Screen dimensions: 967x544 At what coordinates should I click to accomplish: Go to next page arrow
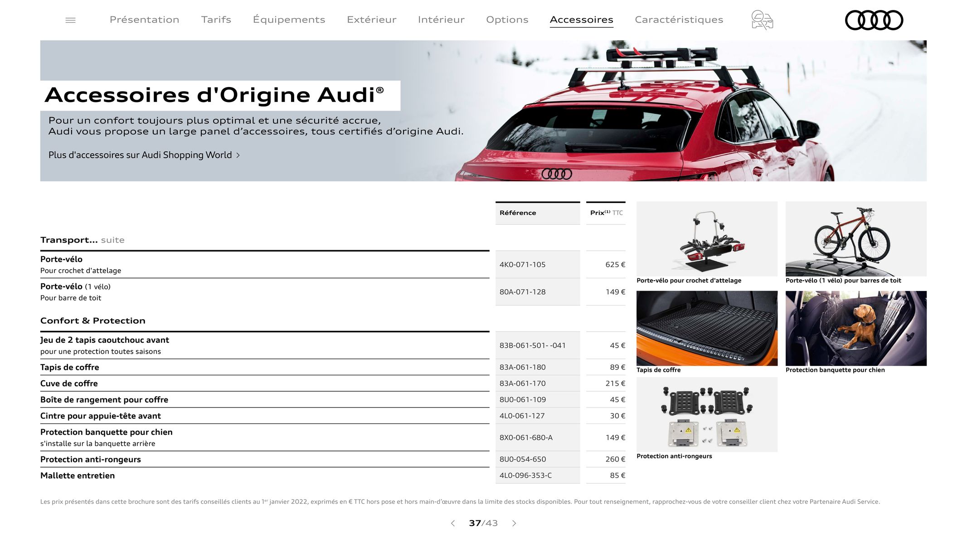(x=514, y=523)
